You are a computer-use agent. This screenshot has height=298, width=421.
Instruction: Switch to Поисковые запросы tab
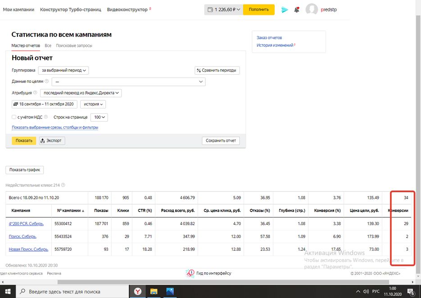(74, 45)
